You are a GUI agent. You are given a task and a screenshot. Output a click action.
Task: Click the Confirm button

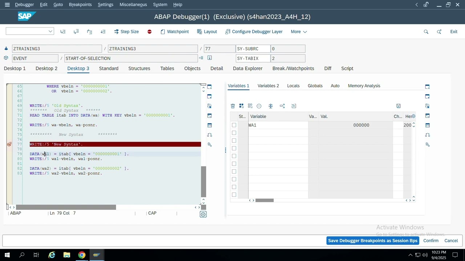pyautogui.click(x=431, y=241)
